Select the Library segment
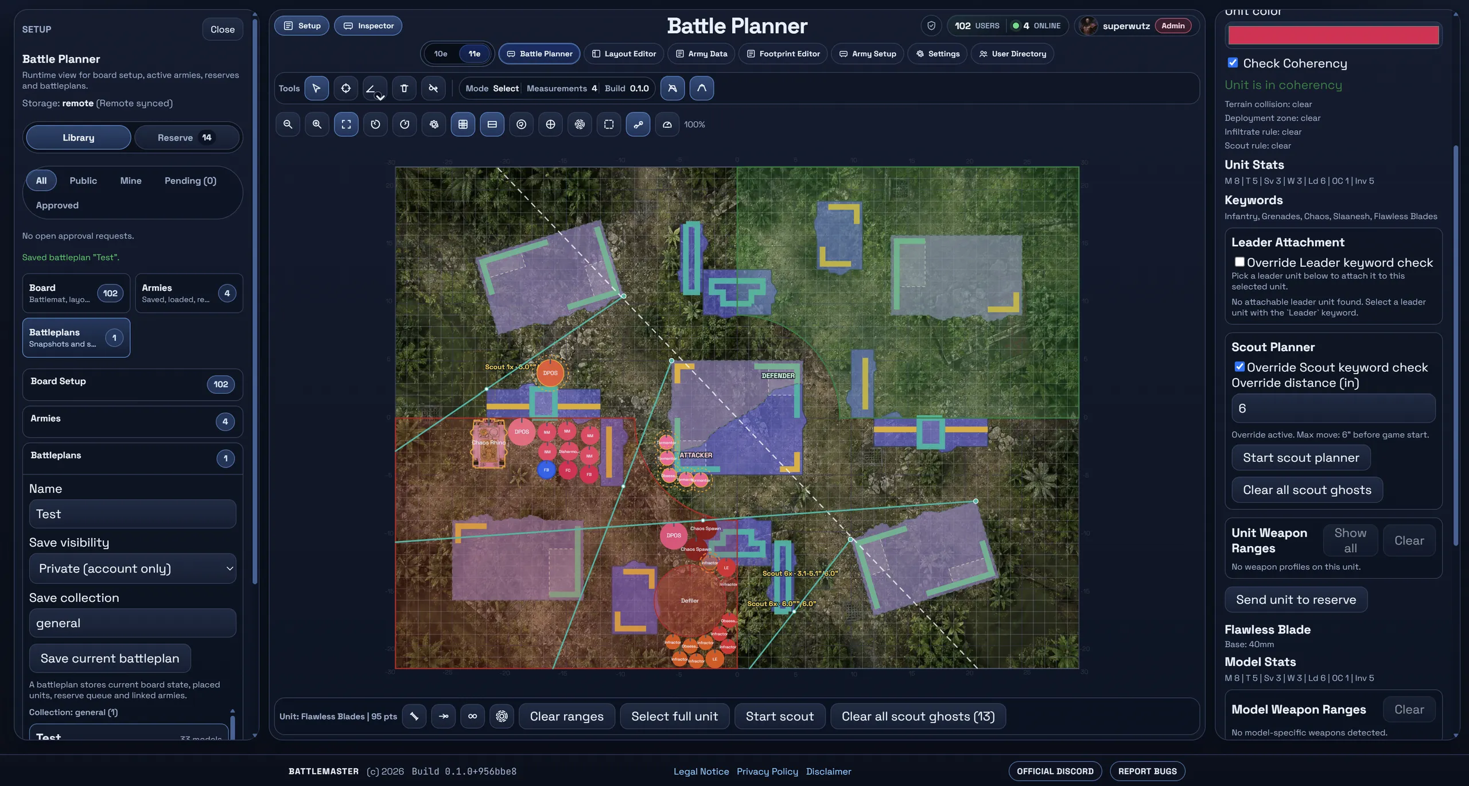The image size is (1469, 786). [79, 138]
